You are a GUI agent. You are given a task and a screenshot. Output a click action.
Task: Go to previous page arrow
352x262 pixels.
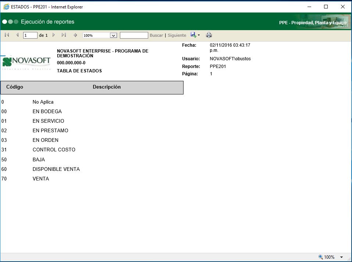click(x=17, y=35)
